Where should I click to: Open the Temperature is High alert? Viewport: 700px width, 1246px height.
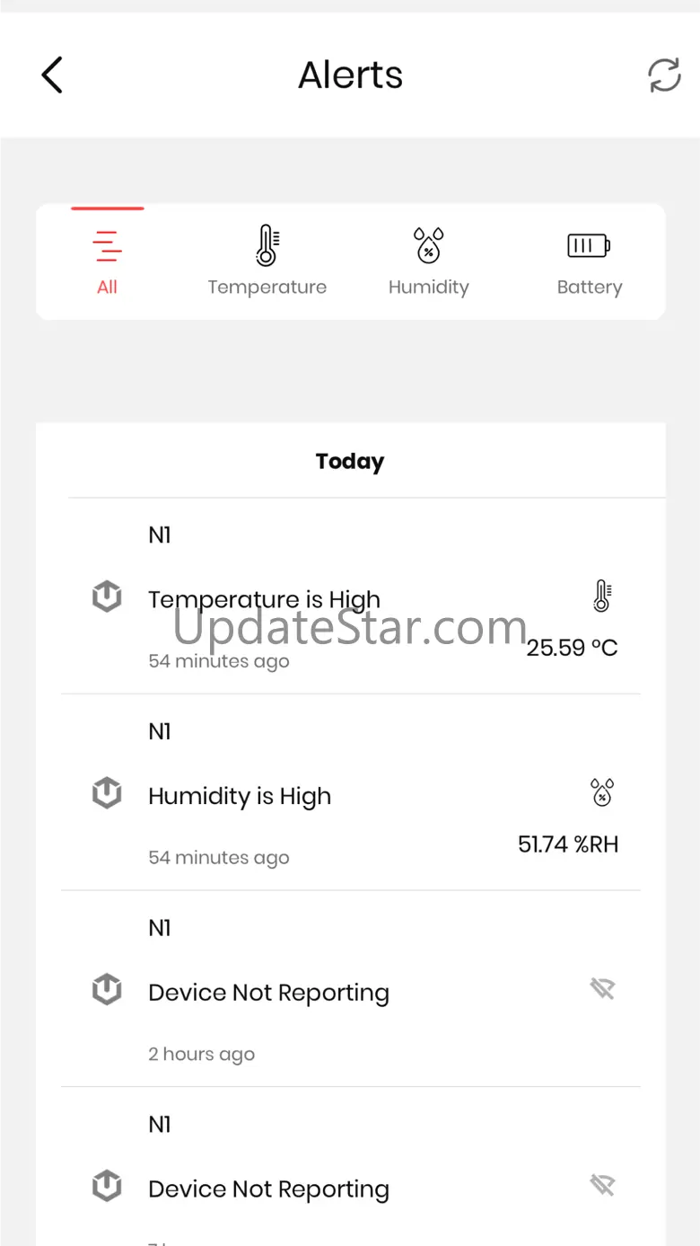pyautogui.click(x=264, y=600)
